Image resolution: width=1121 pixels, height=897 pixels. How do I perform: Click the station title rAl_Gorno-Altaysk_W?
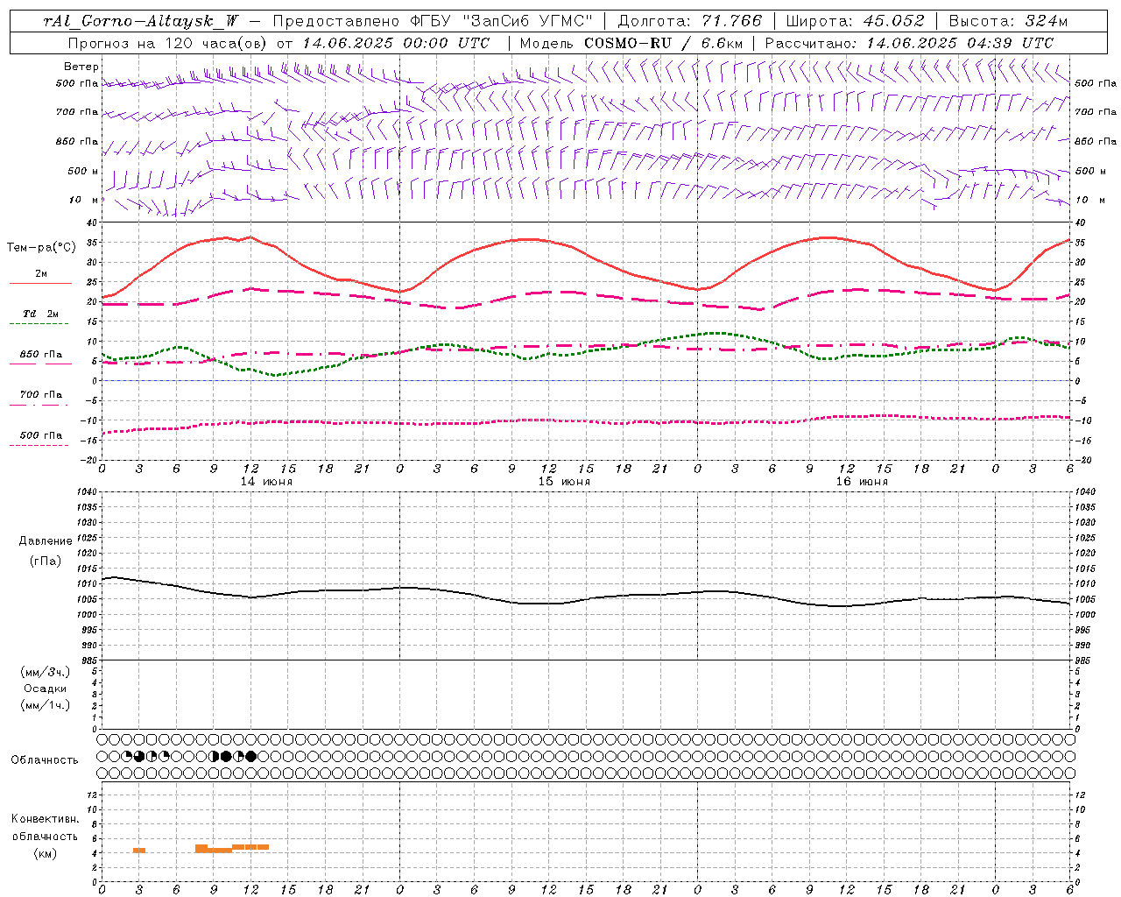click(141, 21)
